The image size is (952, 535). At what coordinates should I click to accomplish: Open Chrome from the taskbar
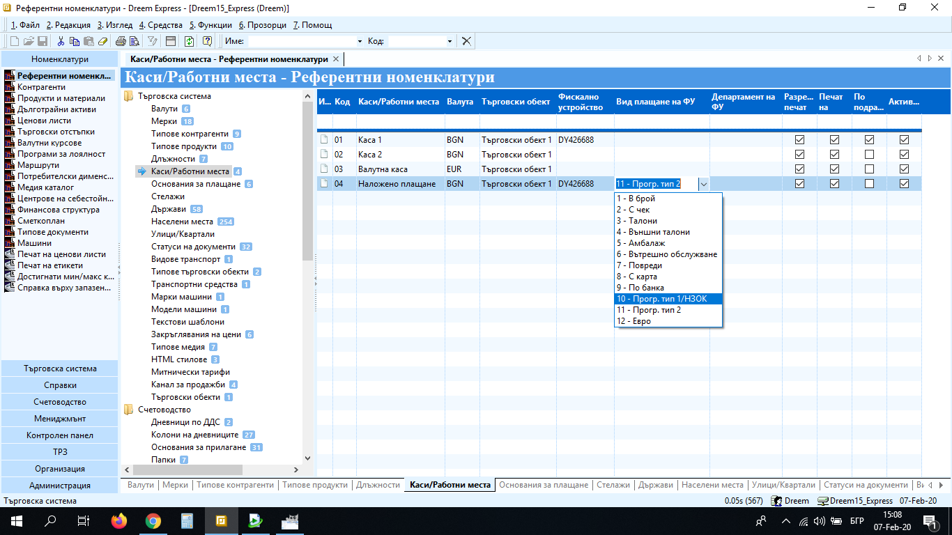153,520
